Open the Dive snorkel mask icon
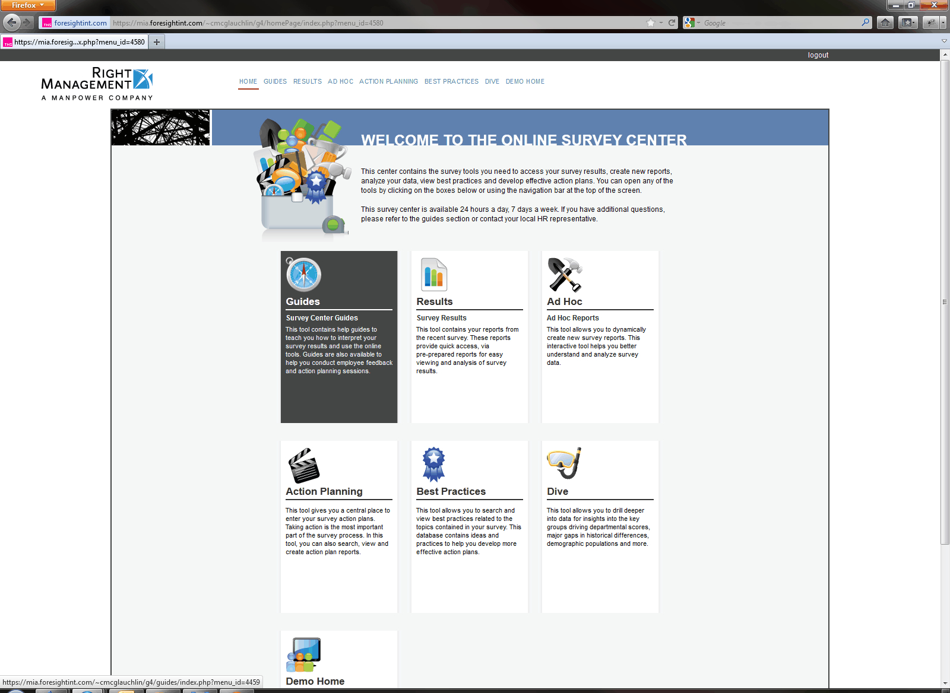The width and height of the screenshot is (950, 693). (x=564, y=463)
